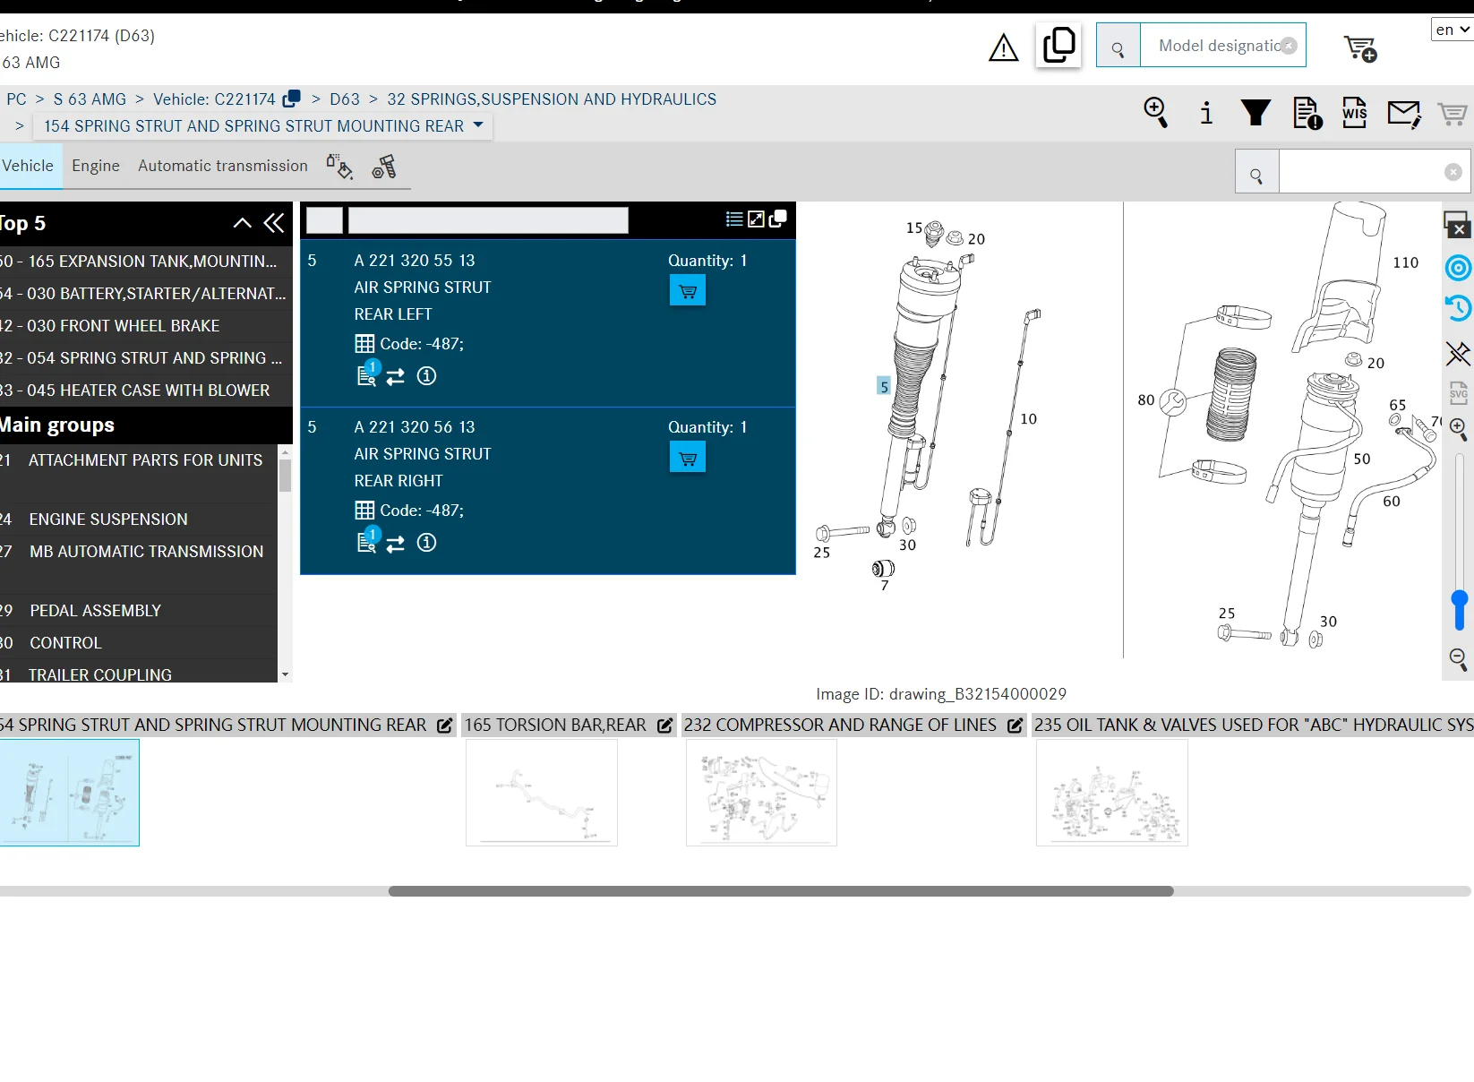
Task: Open the WIS document icon
Action: click(x=1354, y=113)
